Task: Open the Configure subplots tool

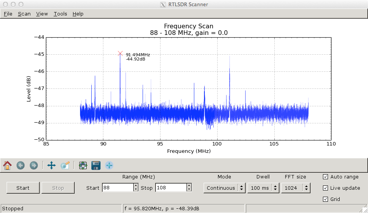Action: coord(83,165)
